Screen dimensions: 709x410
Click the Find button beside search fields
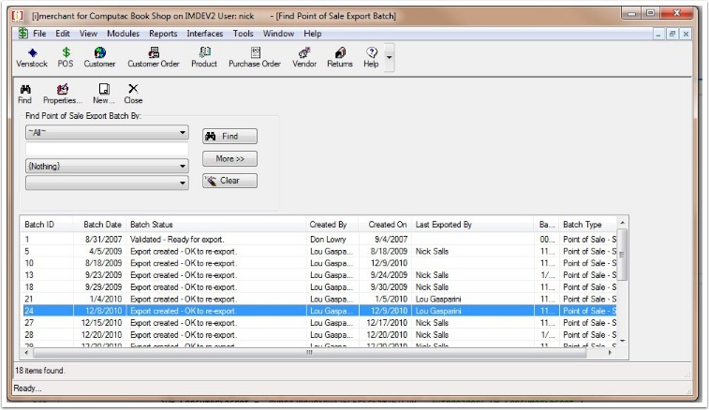(229, 136)
